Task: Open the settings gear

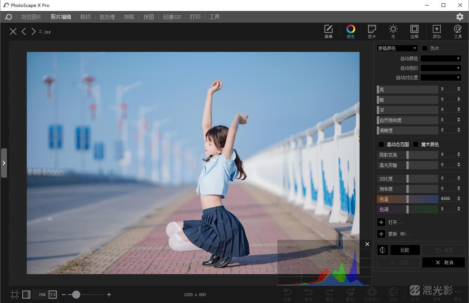Action: [x=460, y=17]
